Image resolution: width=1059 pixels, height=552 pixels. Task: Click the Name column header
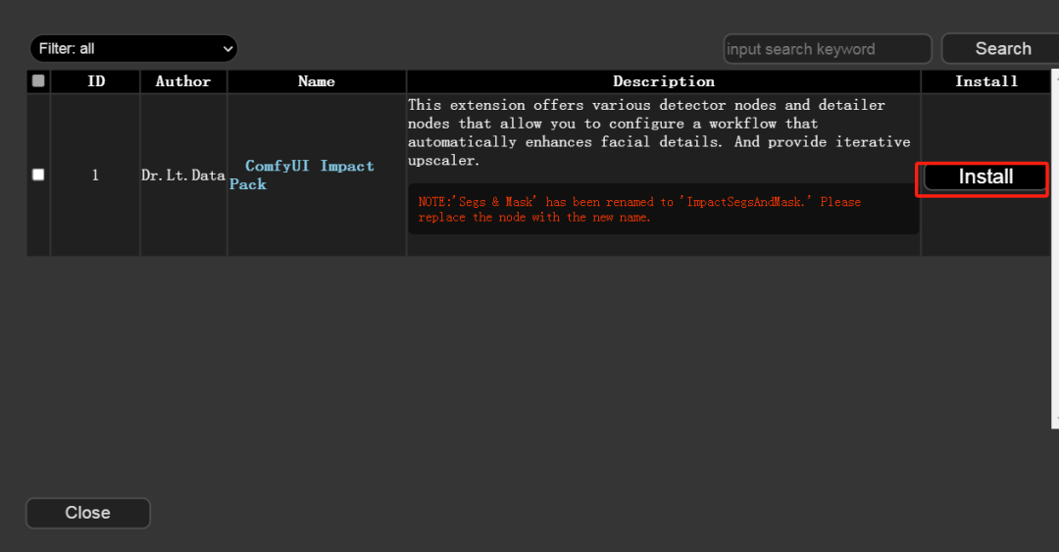coord(317,81)
